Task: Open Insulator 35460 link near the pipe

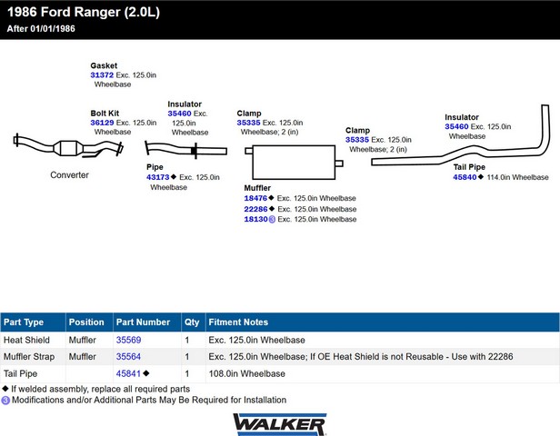Action: click(x=179, y=114)
